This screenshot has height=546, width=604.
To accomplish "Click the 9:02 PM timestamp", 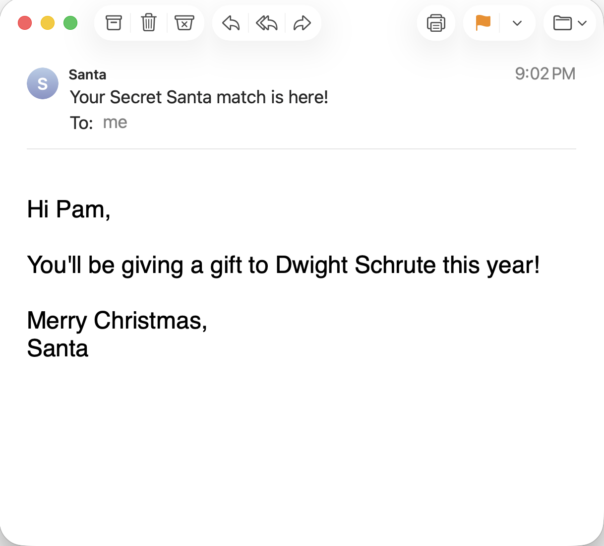I will 545,73.
